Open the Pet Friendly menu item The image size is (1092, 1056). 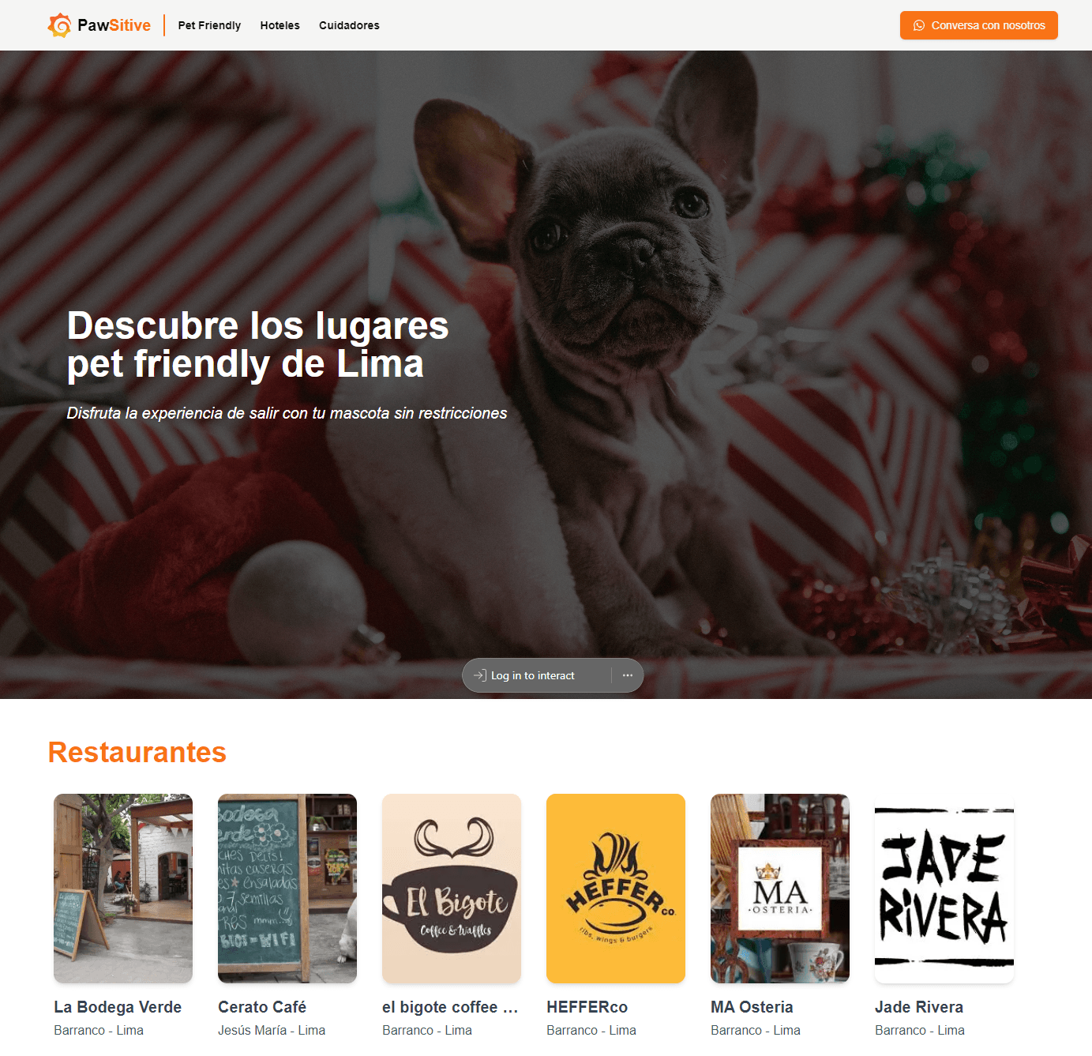[209, 25]
